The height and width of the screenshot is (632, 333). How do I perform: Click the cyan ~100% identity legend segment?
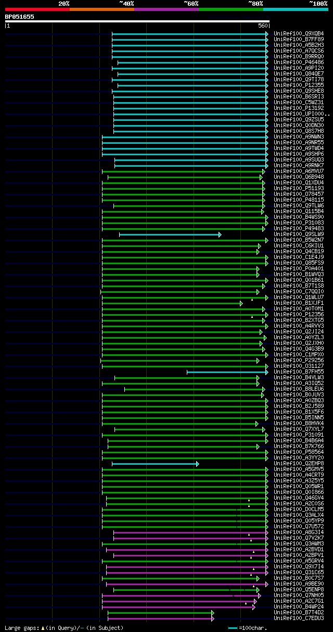point(296,9)
